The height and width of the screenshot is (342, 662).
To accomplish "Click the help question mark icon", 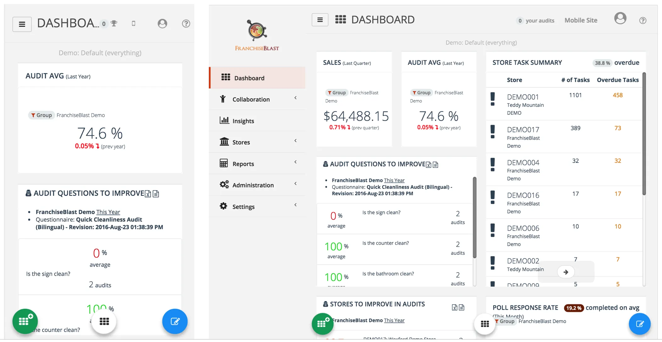I will pyautogui.click(x=643, y=20).
